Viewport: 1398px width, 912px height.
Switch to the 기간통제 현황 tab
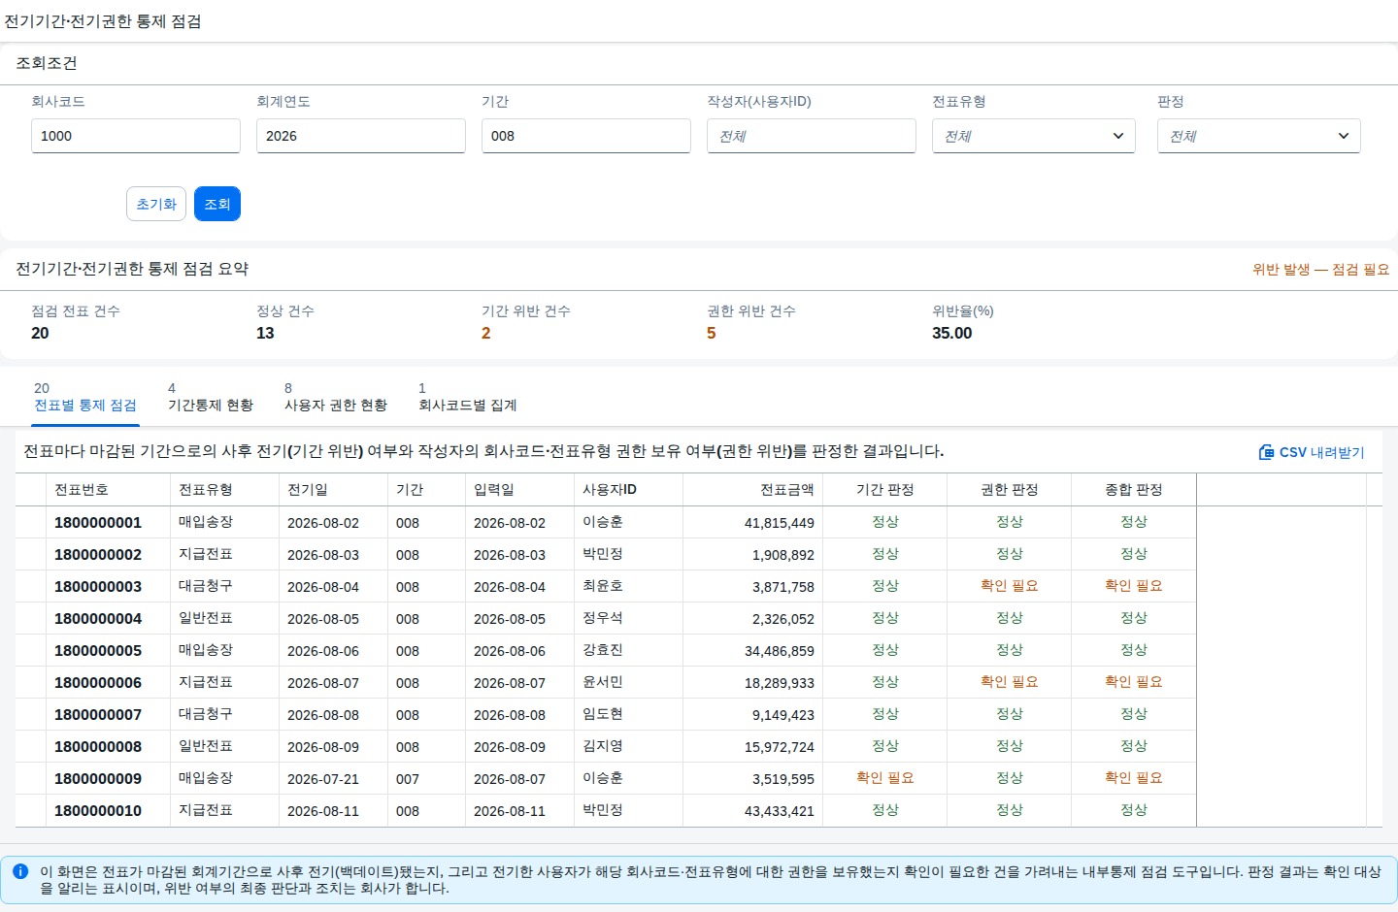tap(211, 397)
